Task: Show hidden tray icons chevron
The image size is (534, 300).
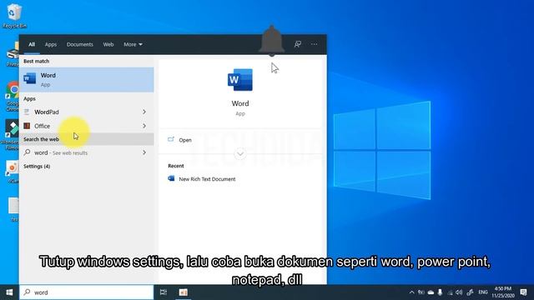Action: [411, 292]
